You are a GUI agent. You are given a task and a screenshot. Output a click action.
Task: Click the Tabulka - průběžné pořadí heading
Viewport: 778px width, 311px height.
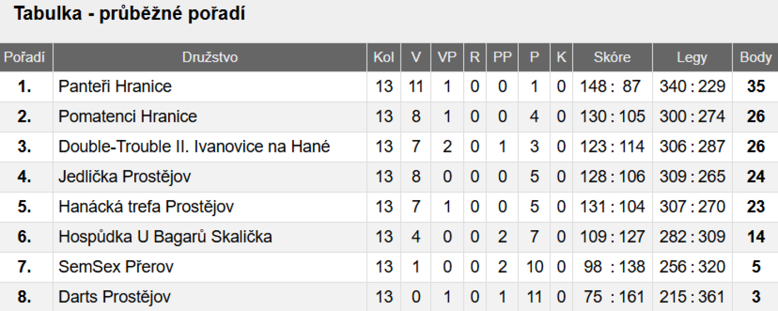click(129, 14)
